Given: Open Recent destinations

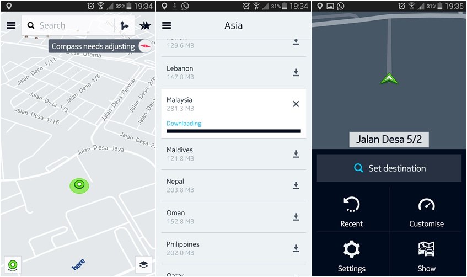Looking at the screenshot, I should coord(352,211).
